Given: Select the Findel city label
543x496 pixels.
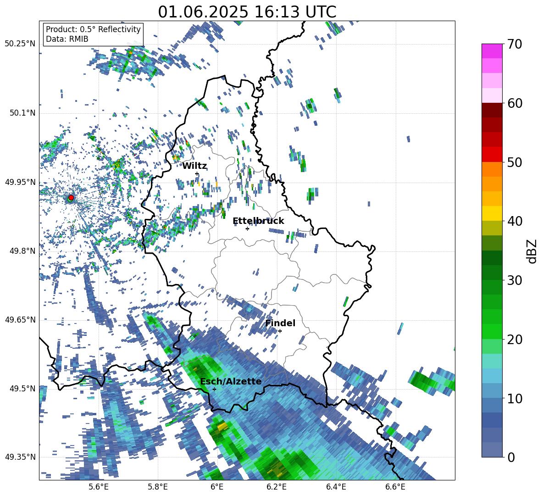Looking at the screenshot, I should pyautogui.click(x=280, y=323).
